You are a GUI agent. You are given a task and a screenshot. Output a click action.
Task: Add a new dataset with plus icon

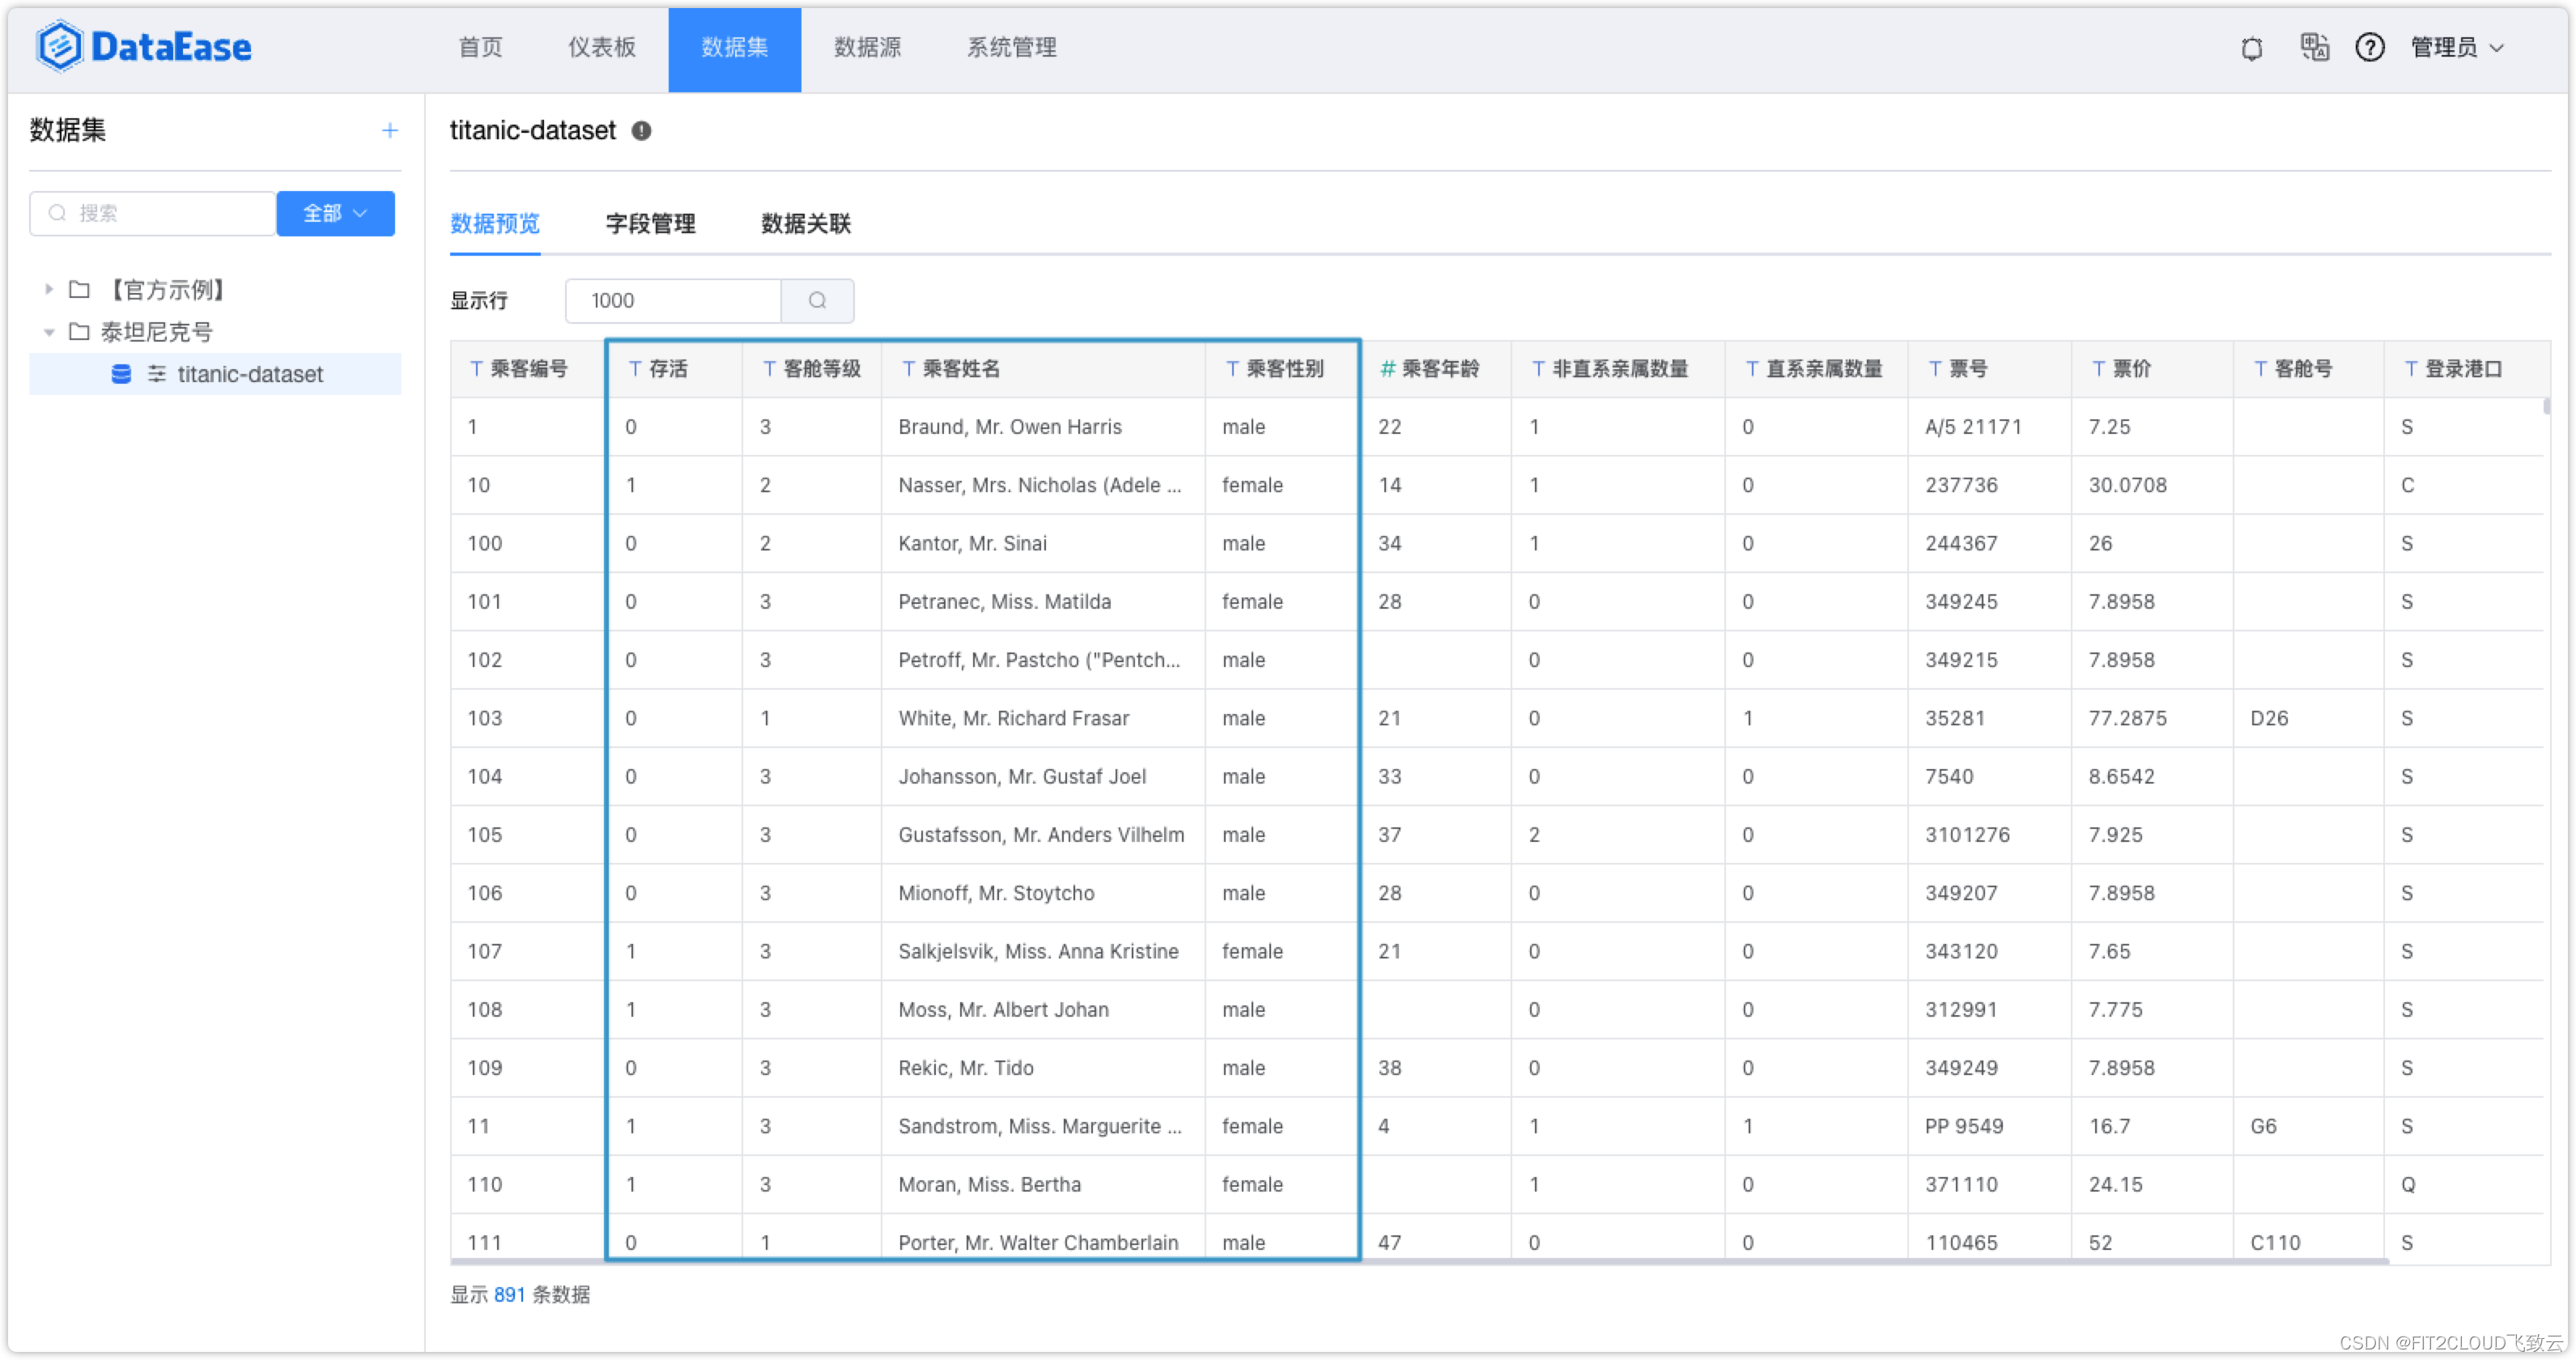(x=390, y=130)
